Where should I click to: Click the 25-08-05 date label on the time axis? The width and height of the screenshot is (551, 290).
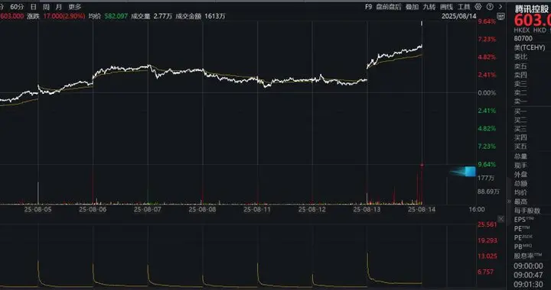coord(37,209)
